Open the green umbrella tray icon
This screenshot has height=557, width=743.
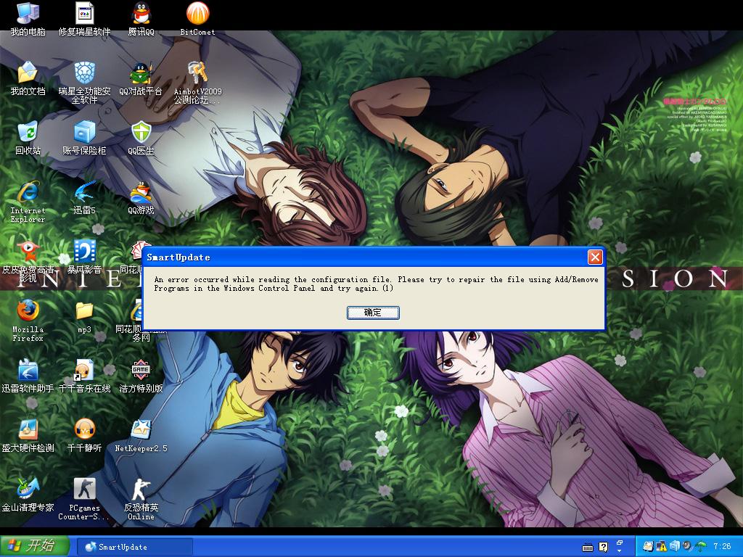click(700, 547)
